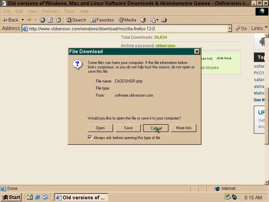Launch Outlook Express from quick launch
Screen dimensions: 269x202
[x=45, y=197]
